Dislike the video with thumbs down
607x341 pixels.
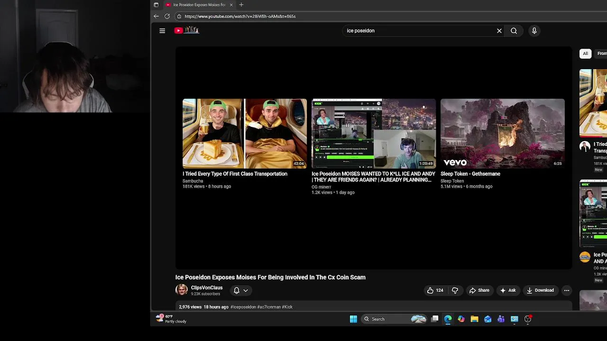coord(455,290)
